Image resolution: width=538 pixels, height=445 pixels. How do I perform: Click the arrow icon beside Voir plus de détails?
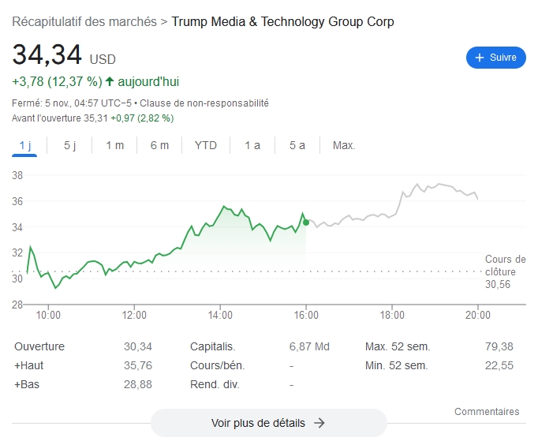coord(319,423)
